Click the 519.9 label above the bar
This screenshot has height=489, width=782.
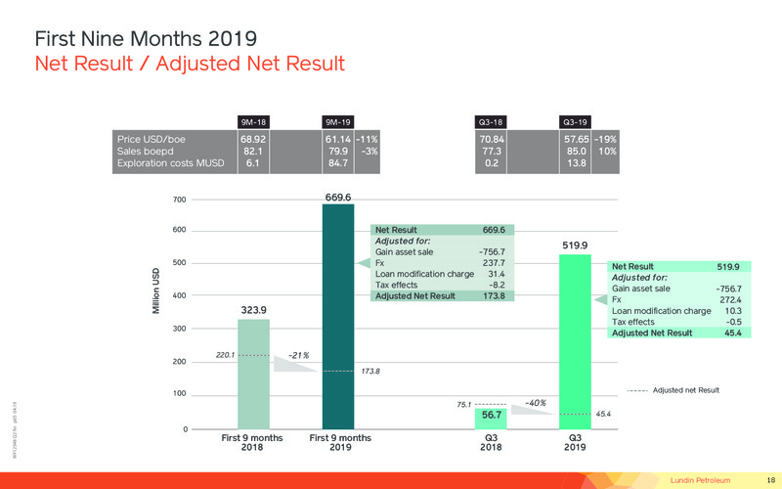tap(575, 245)
